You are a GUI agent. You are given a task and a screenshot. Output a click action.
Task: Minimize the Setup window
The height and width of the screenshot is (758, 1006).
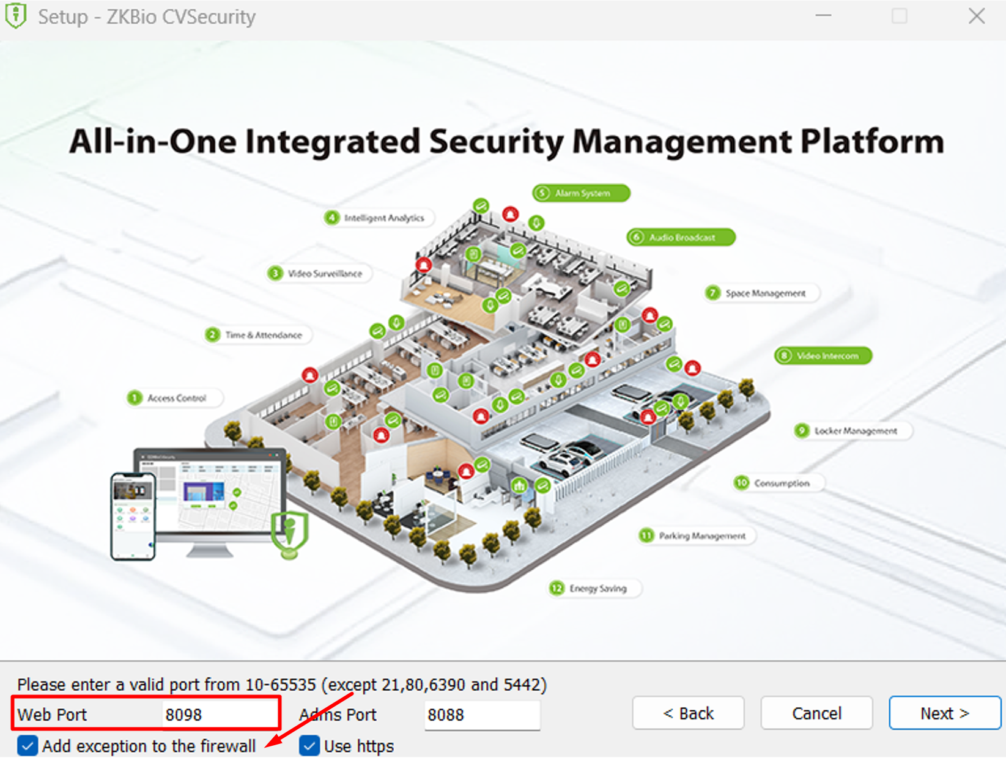point(823,17)
